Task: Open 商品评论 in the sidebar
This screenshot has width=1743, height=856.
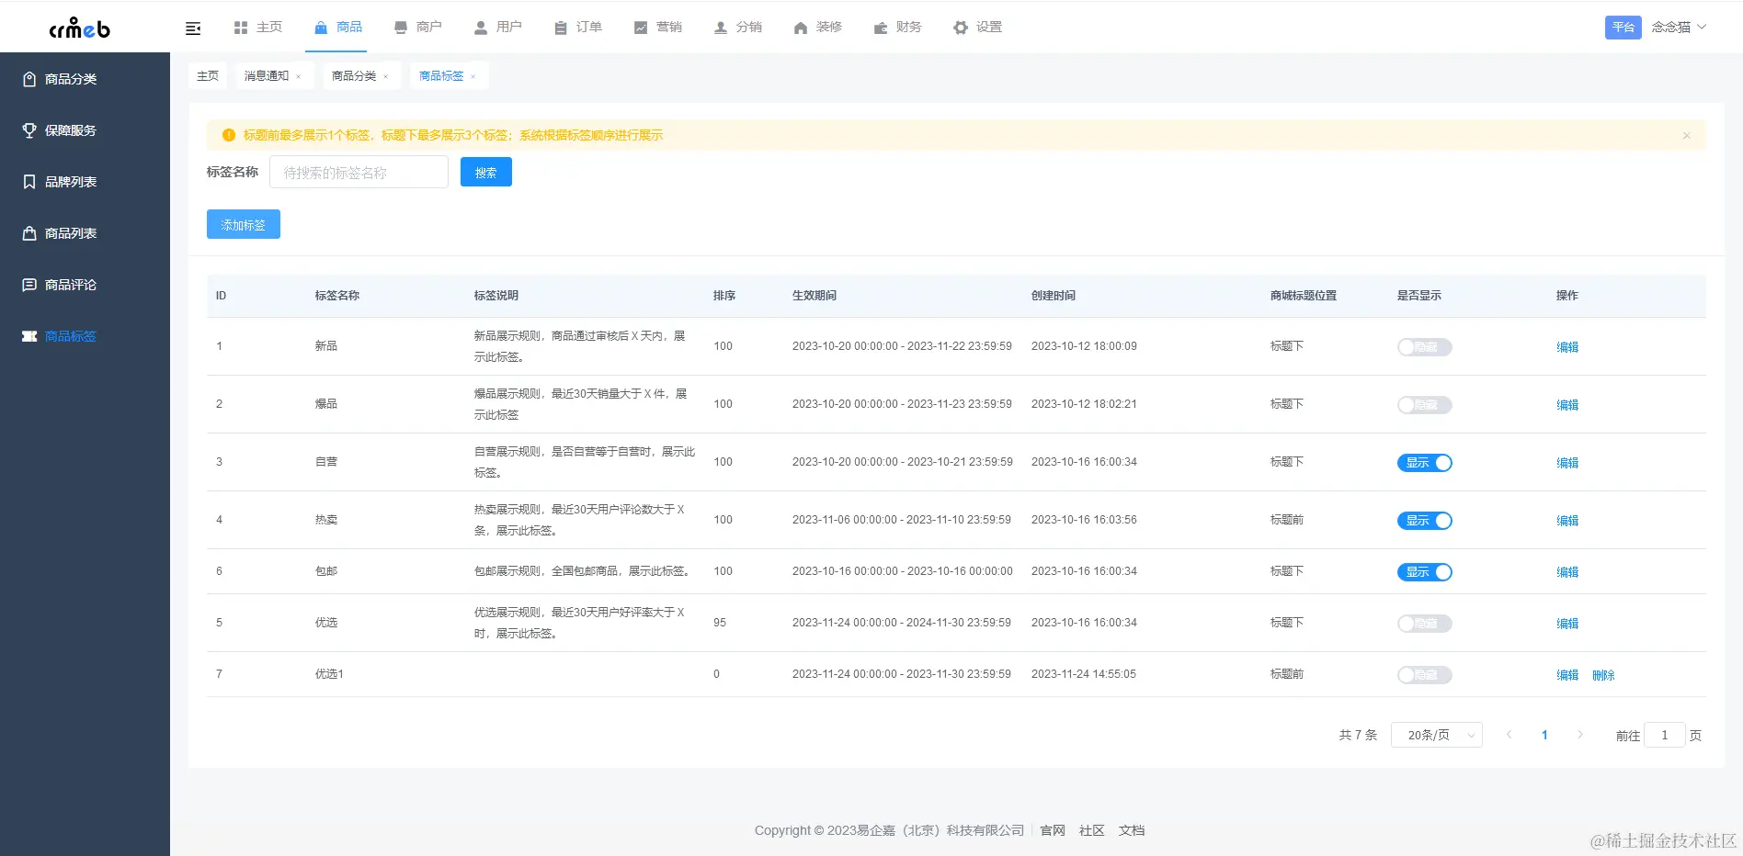Action: [71, 285]
